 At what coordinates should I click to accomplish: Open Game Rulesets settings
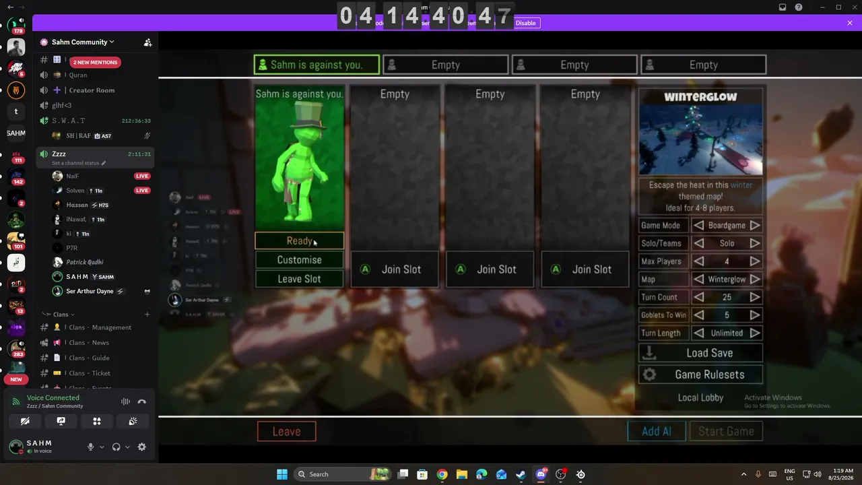pyautogui.click(x=700, y=375)
